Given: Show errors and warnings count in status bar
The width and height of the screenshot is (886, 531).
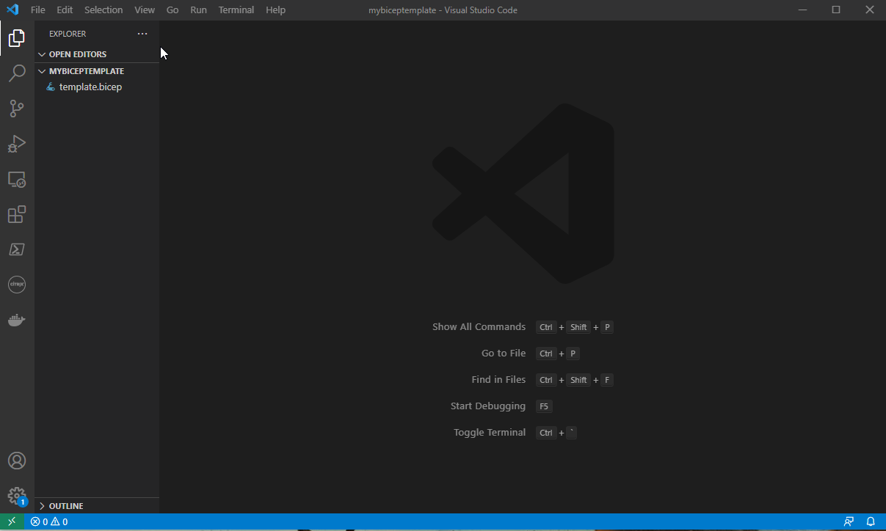Looking at the screenshot, I should click(49, 522).
